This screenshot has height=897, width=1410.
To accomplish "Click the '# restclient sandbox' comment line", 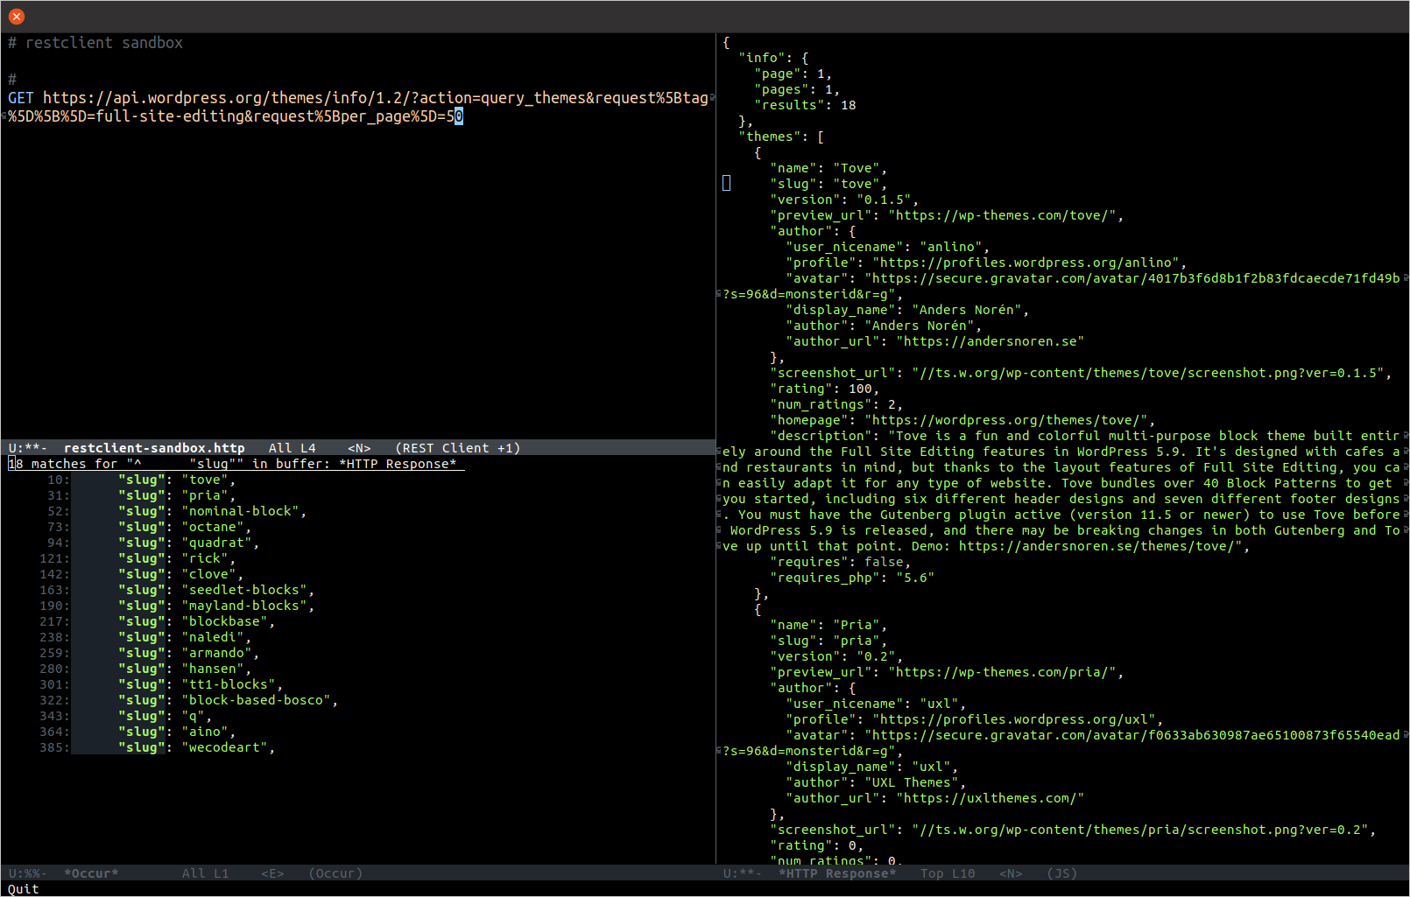I will click(95, 43).
